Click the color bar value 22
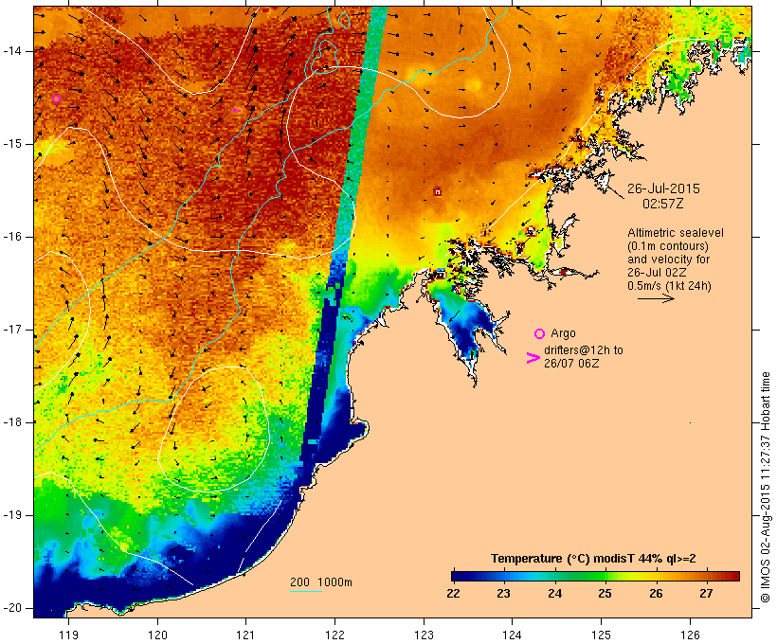777x644 pixels. tap(453, 594)
